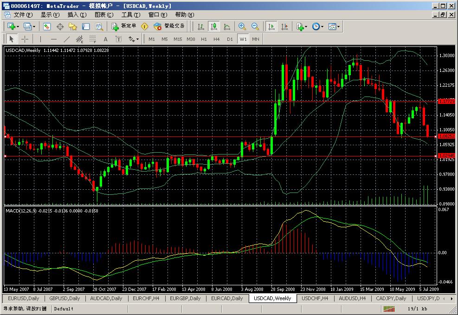Select the crosshair cursor tool

coord(25,39)
